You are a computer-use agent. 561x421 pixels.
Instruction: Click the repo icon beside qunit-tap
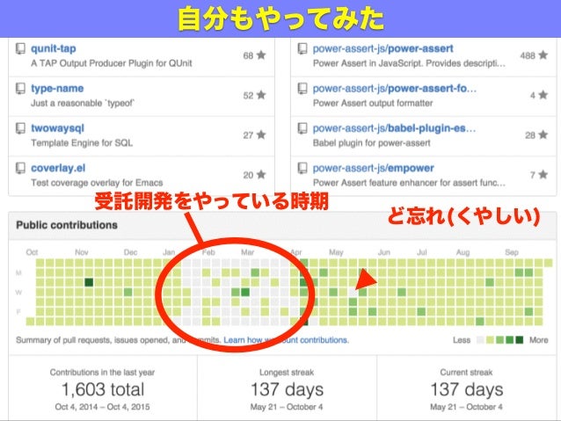[x=20, y=48]
